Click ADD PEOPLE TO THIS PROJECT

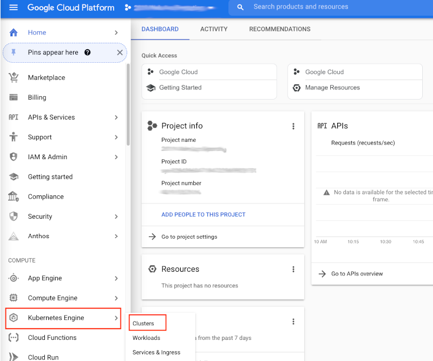coord(203,214)
